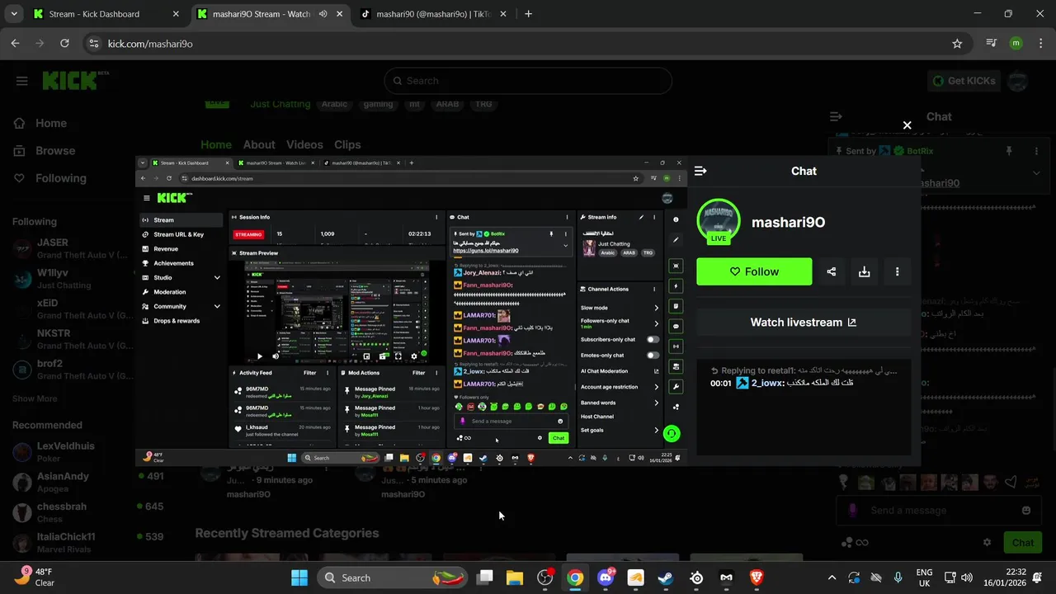Go back in the browser
The image size is (1056, 594).
(x=15, y=44)
